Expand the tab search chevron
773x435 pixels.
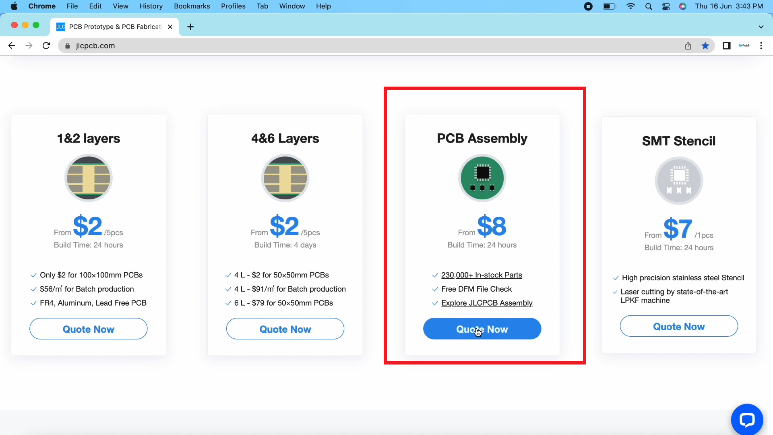coord(761,27)
